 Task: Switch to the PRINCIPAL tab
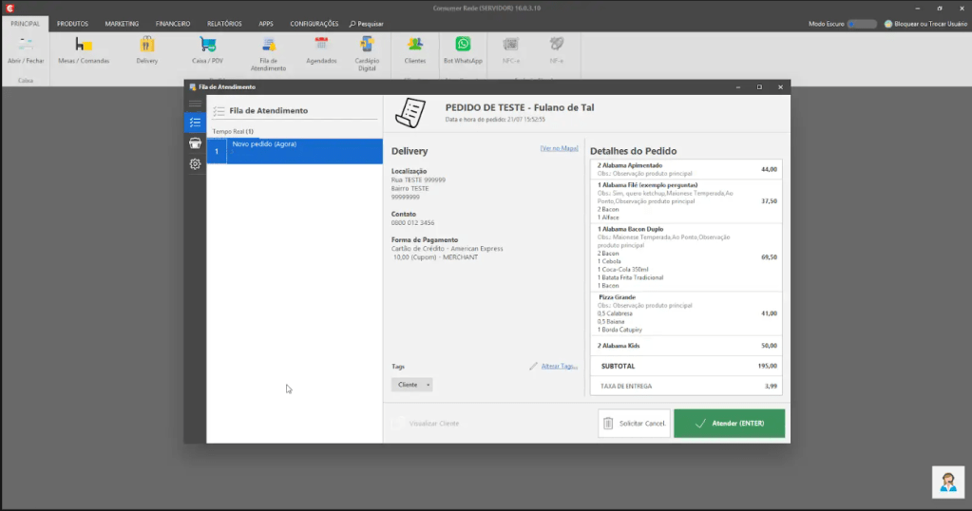point(25,24)
